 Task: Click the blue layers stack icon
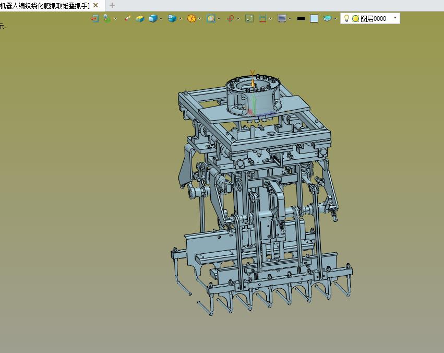click(327, 18)
